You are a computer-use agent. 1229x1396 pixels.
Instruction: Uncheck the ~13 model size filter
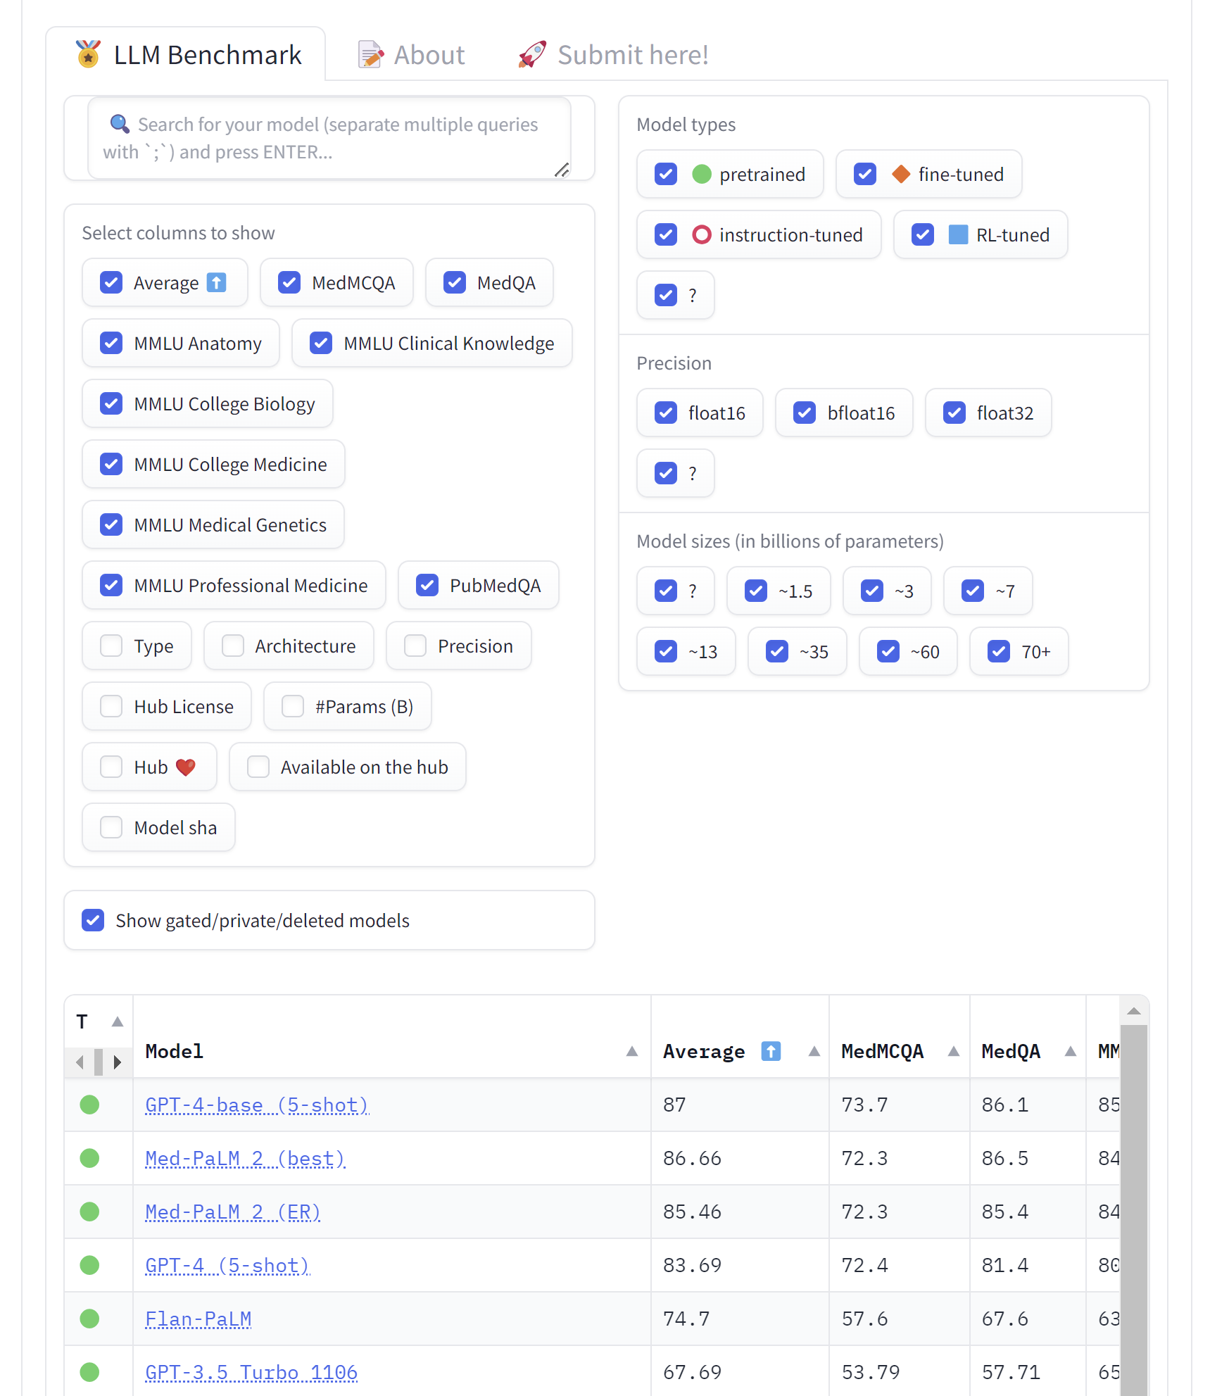click(666, 651)
